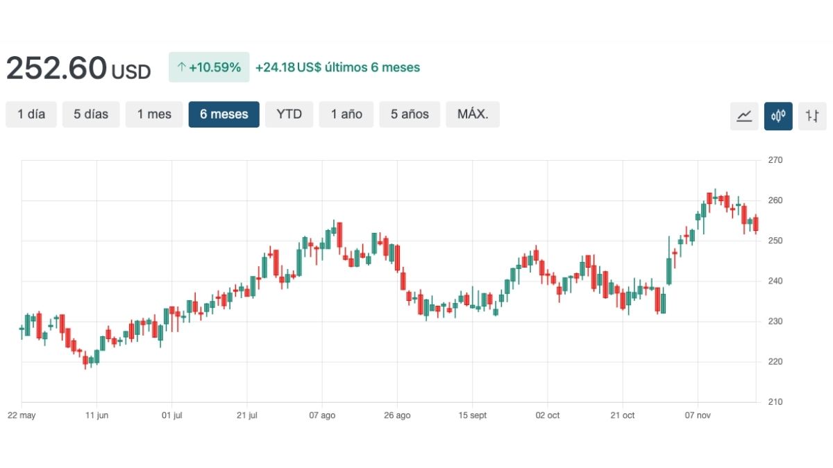Click the "07 nov" axis label
The image size is (833, 468).
click(698, 415)
